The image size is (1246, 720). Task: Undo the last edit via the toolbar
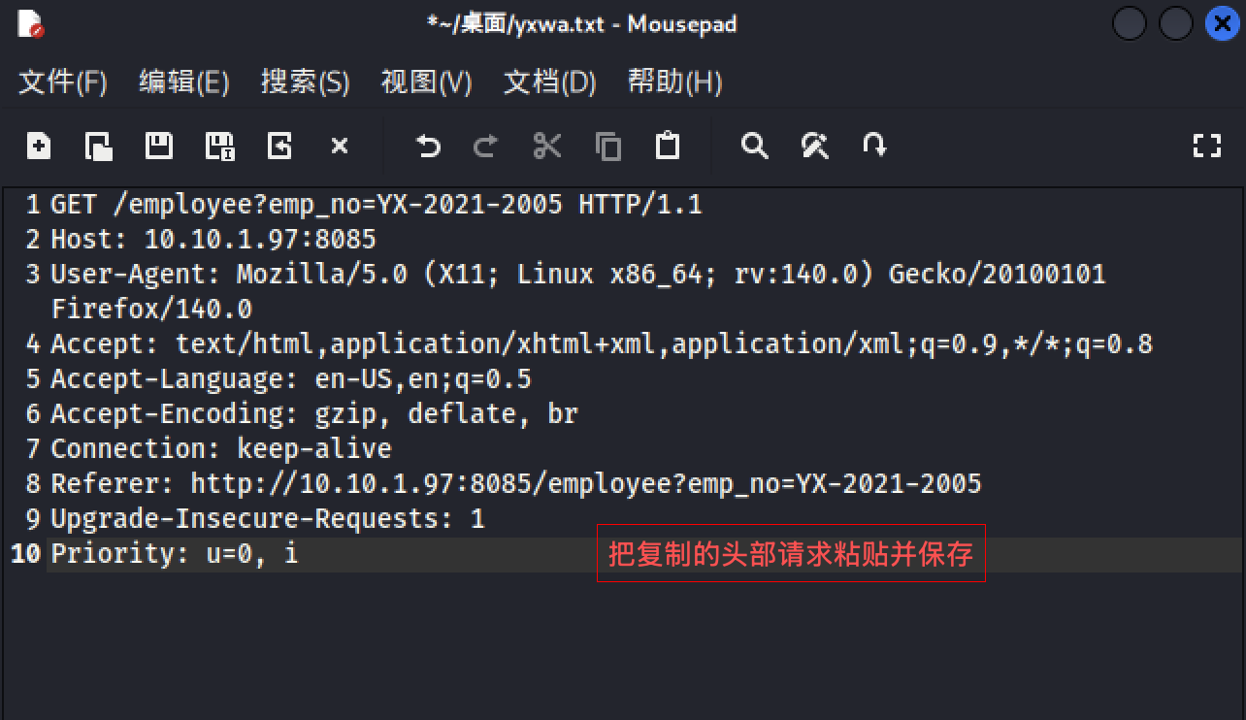428,147
